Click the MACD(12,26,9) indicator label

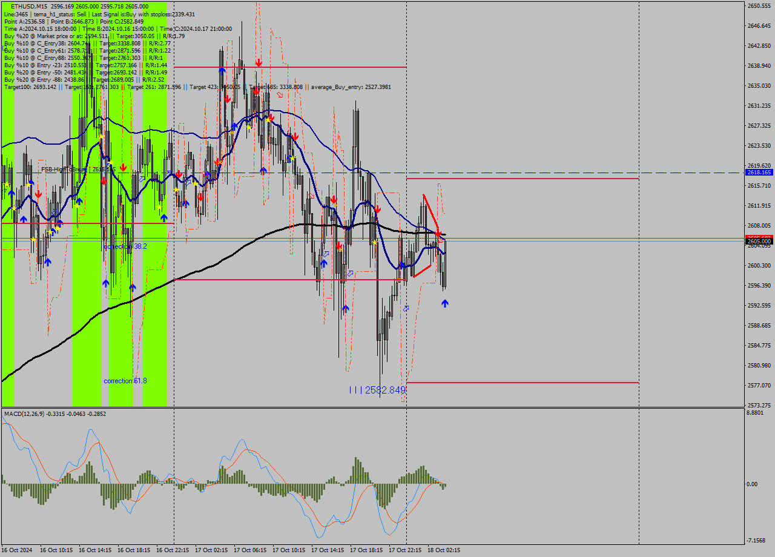(54, 414)
